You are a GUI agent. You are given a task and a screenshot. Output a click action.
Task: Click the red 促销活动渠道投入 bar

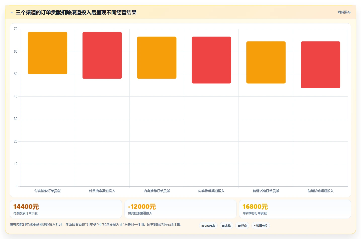coord(320,65)
